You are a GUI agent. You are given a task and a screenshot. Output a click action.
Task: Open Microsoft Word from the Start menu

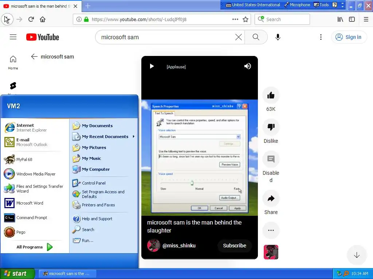coord(35,203)
